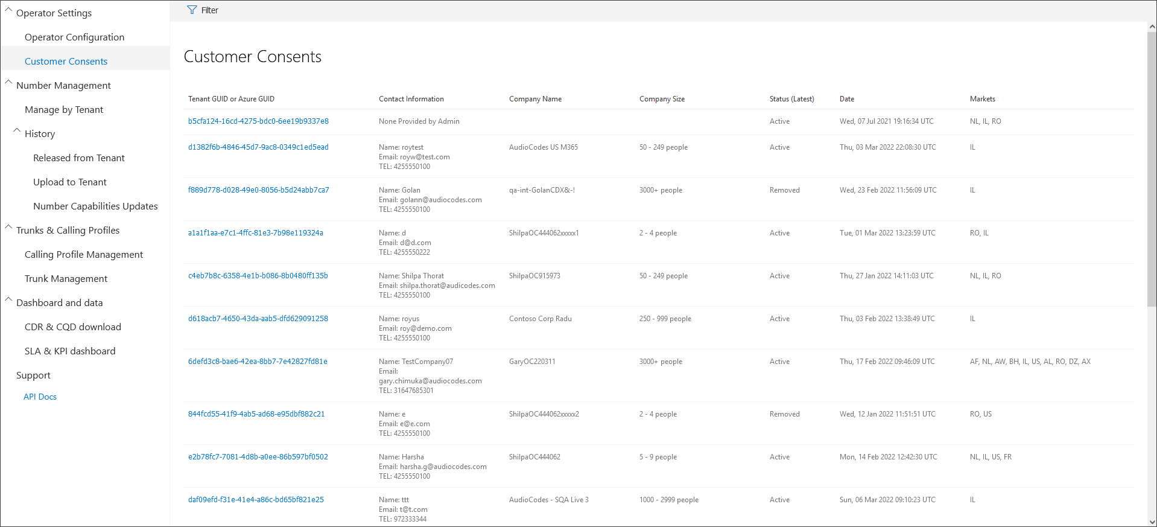Viewport: 1157px width, 527px height.
Task: Collapse the Dashboard and data section
Action: coord(8,299)
